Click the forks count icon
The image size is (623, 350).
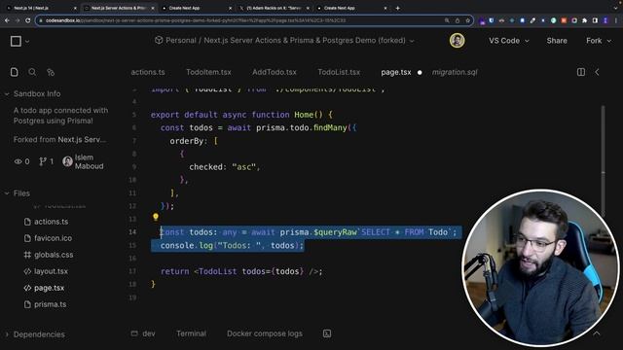click(43, 161)
